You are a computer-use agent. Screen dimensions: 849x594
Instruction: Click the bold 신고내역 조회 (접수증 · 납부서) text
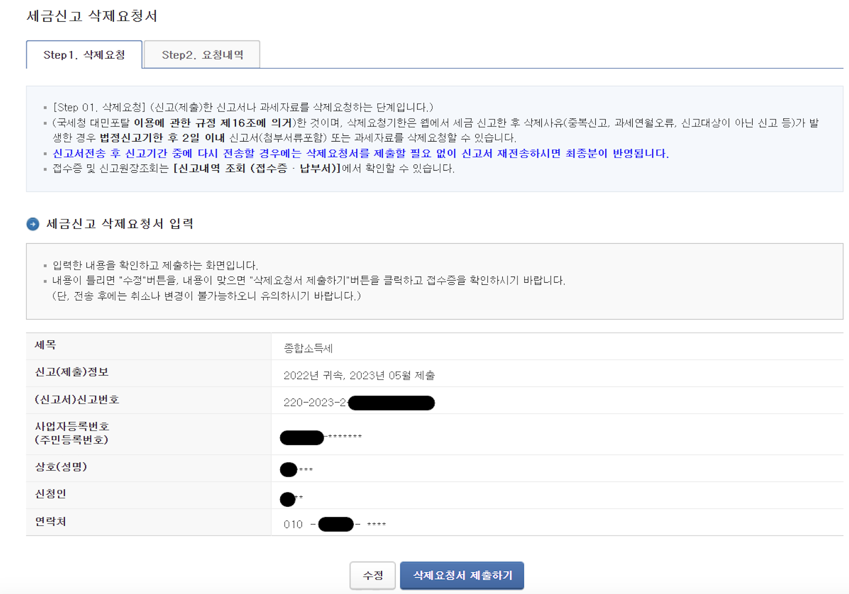257,168
